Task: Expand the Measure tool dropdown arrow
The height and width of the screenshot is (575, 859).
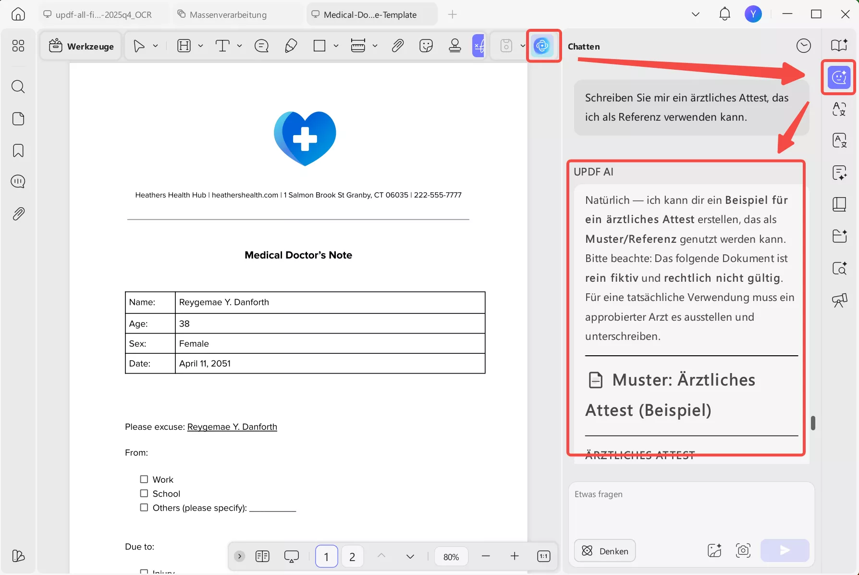Action: [375, 46]
